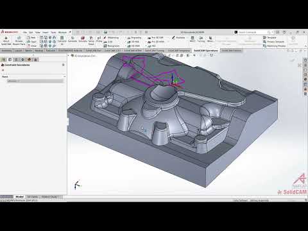Viewport: 308px width, 231px height.
Task: Switch to Sketch tab
Action: 28,51
